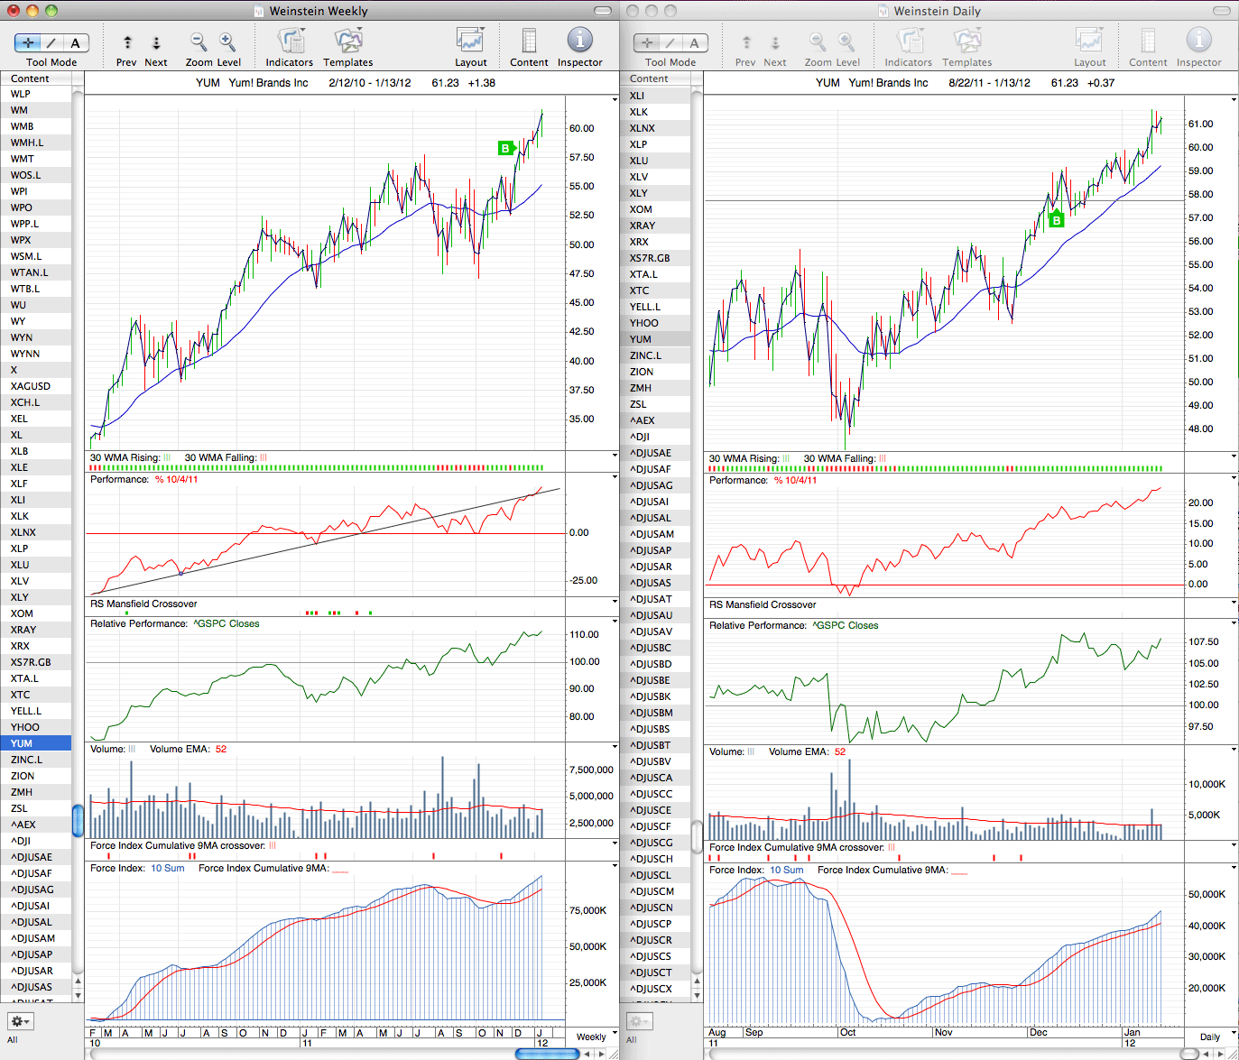This screenshot has height=1060, width=1239.
Task: Open the Inspector in Weekly window
Action: [x=579, y=40]
